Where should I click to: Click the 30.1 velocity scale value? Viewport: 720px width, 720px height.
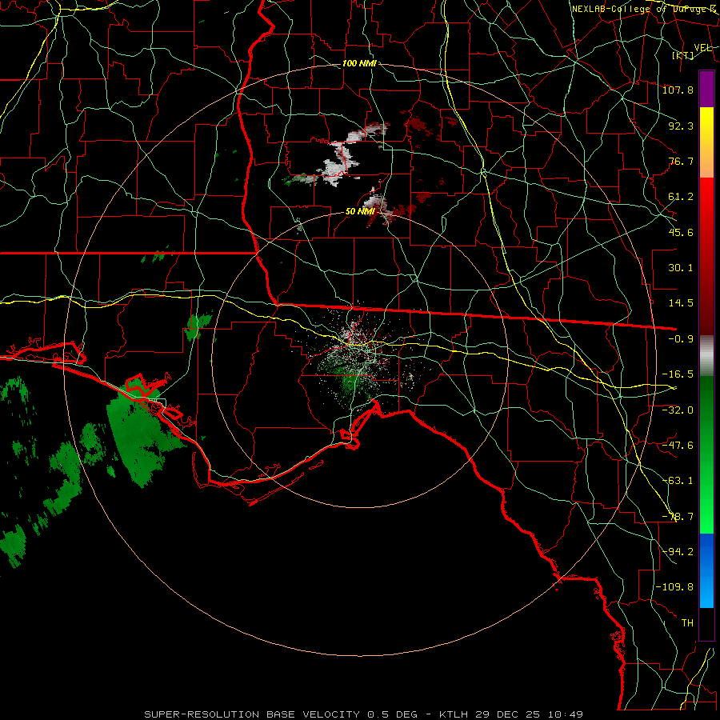pos(681,268)
